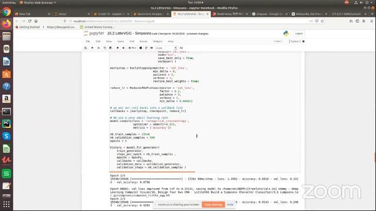Insert a cell below with the plus icon
Viewport: 376px width, 211px height.
point(92,48)
